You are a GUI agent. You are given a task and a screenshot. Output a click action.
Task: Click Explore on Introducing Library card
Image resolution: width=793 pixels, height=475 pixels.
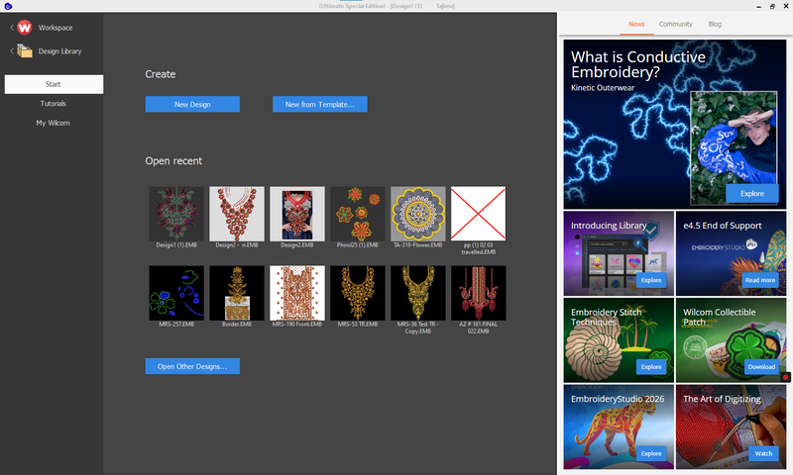(x=651, y=280)
